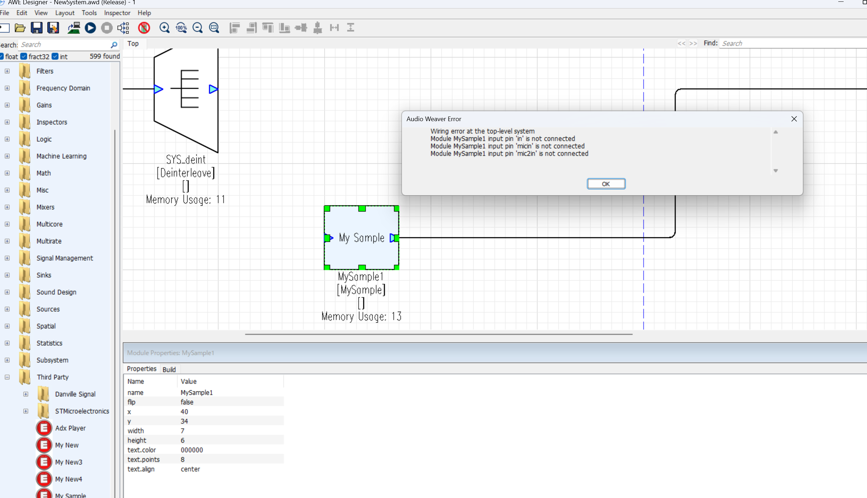Open the Layout menu

[65, 13]
